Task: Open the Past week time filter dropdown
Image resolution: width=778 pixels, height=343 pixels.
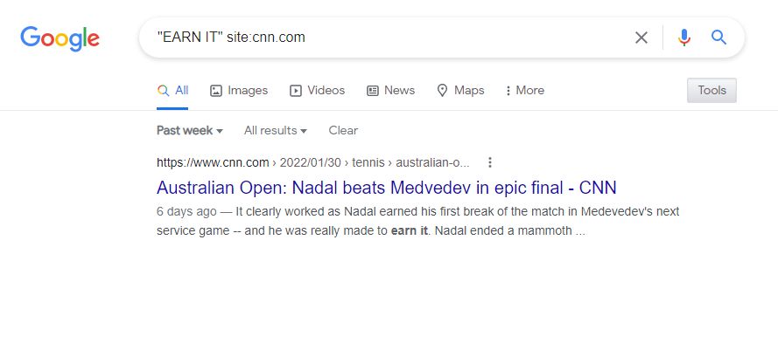Action: pyautogui.click(x=190, y=131)
